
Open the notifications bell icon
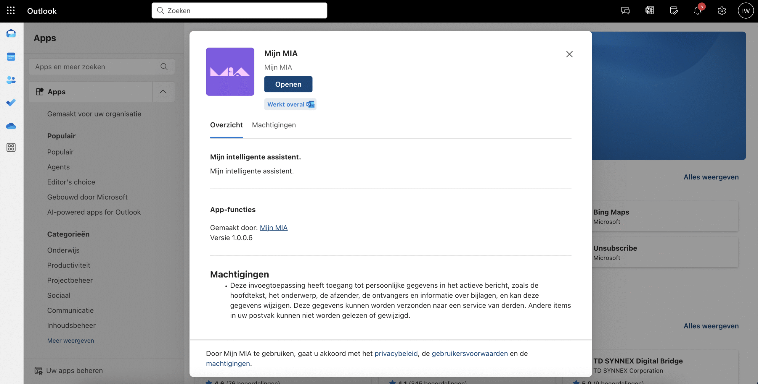click(698, 11)
